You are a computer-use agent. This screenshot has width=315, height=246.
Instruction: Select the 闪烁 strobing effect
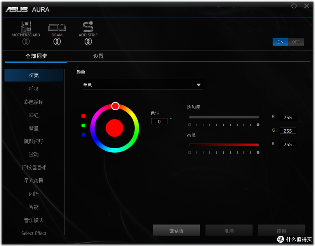tap(34, 194)
